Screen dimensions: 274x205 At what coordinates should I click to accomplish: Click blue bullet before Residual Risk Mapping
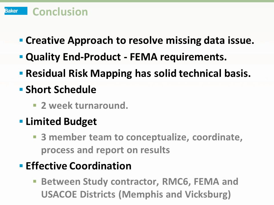(x=21, y=73)
